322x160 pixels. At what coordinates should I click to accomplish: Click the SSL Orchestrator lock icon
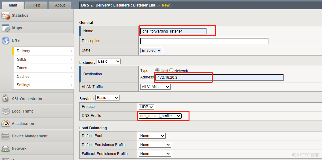[6, 99]
